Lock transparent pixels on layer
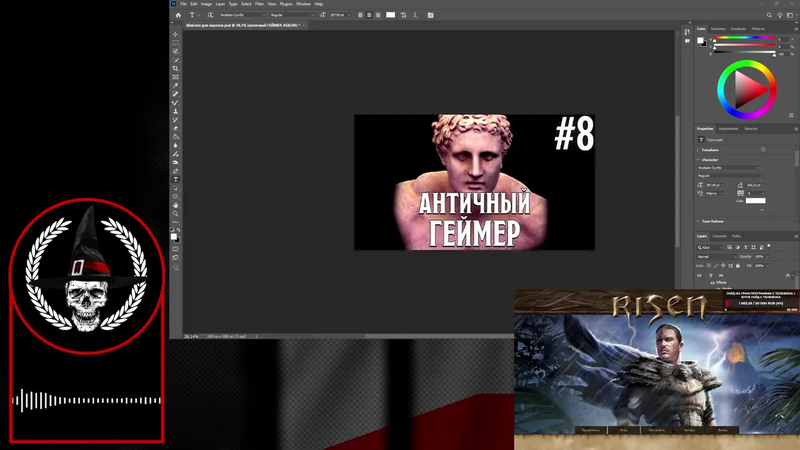Image resolution: width=800 pixels, height=450 pixels. (x=709, y=266)
